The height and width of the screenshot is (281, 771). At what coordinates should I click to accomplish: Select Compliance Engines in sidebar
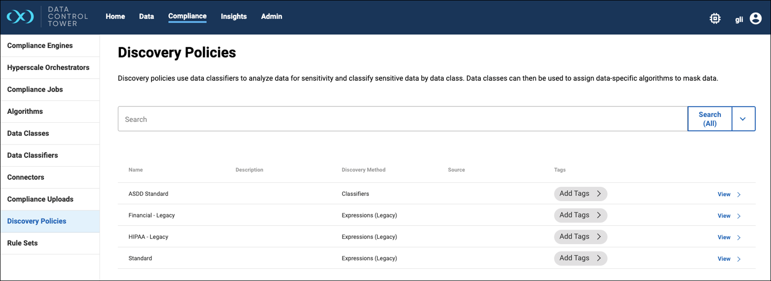(40, 45)
